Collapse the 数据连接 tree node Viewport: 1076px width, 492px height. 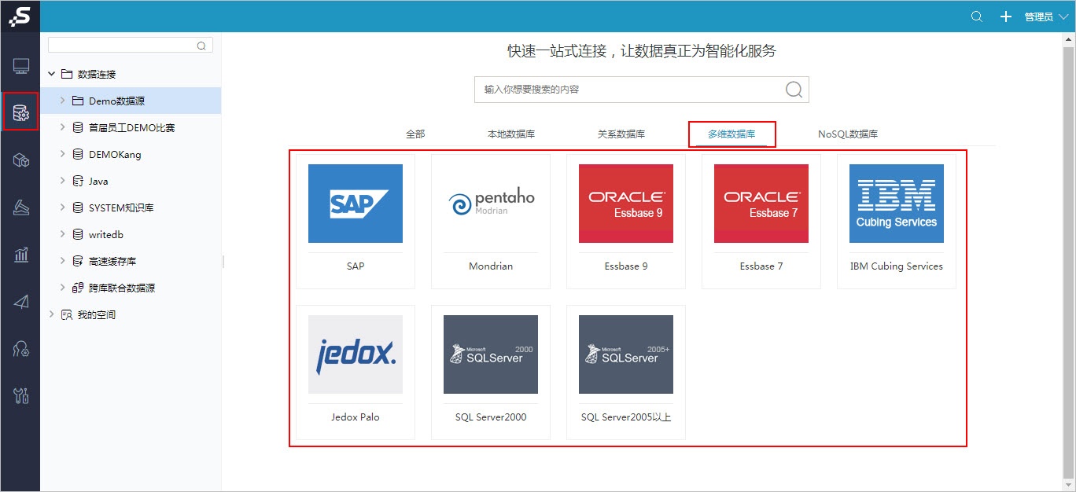click(x=52, y=74)
